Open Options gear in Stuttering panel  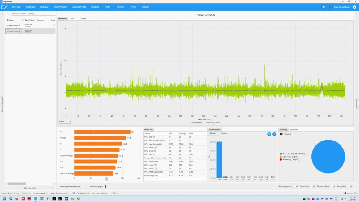281,134
